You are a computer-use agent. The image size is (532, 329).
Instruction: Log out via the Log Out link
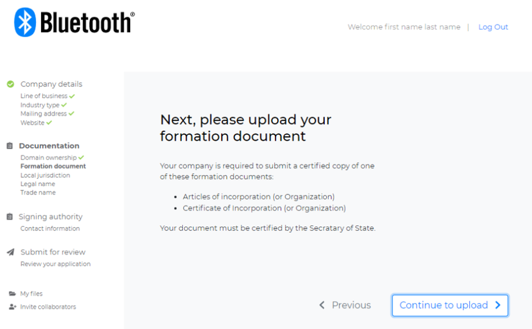pyautogui.click(x=493, y=27)
